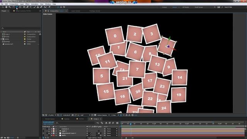Screen dimensions: 247x139
Task: Open the Active Camera view dropdown
Action: point(103,115)
